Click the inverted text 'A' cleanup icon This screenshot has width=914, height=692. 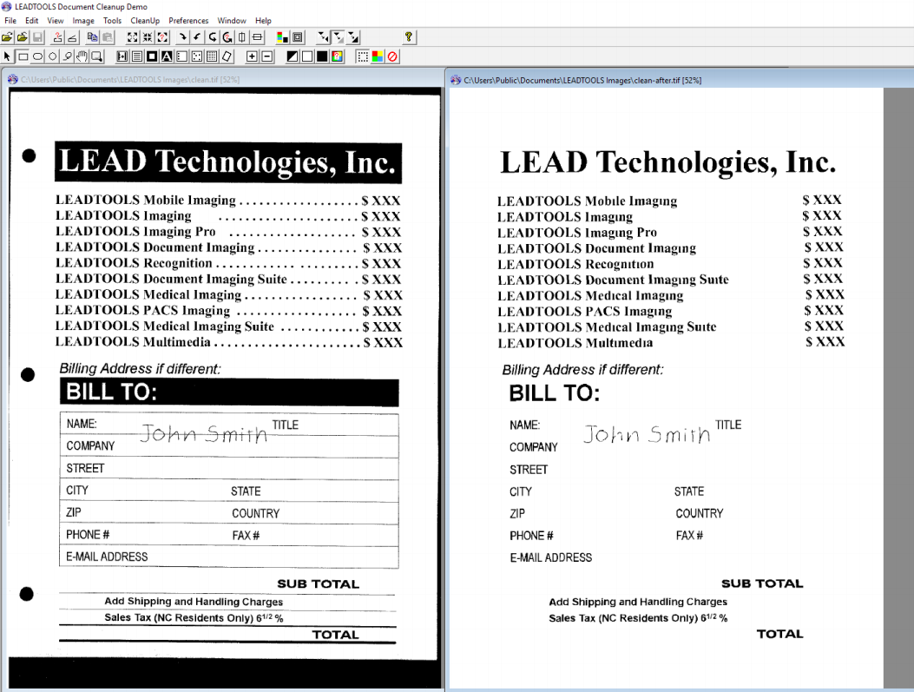click(x=167, y=56)
